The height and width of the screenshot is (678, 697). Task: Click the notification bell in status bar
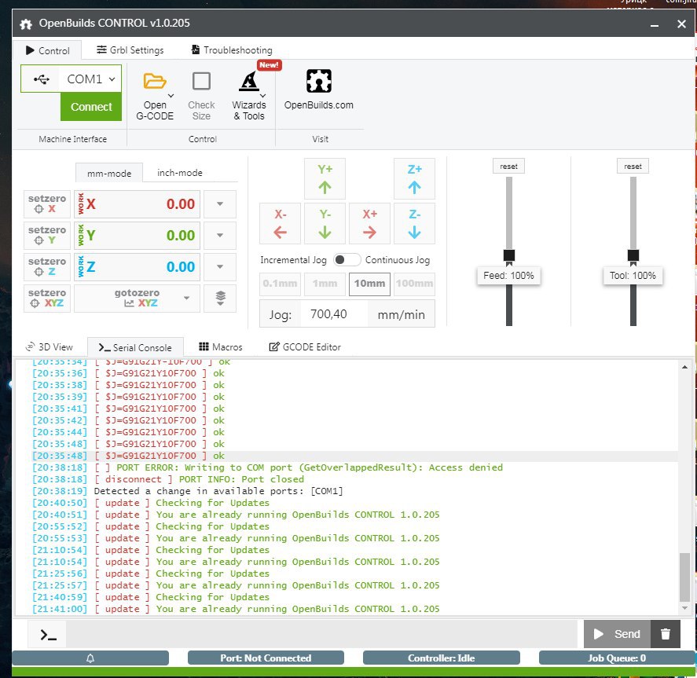90,658
